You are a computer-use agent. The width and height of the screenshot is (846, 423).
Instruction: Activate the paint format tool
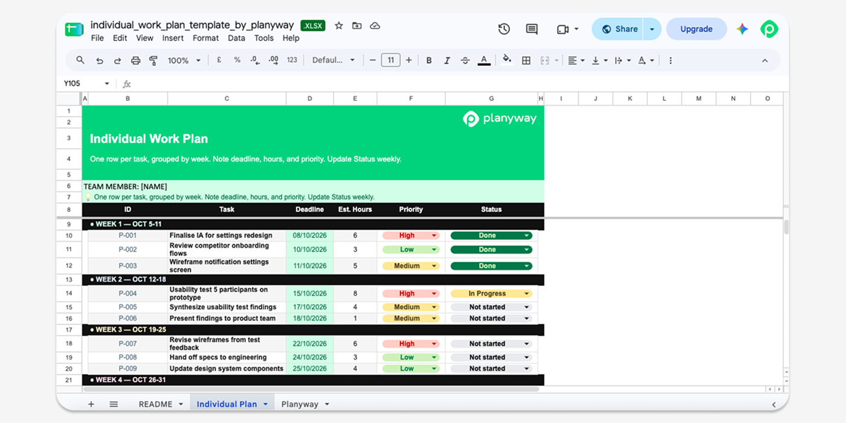coord(153,60)
